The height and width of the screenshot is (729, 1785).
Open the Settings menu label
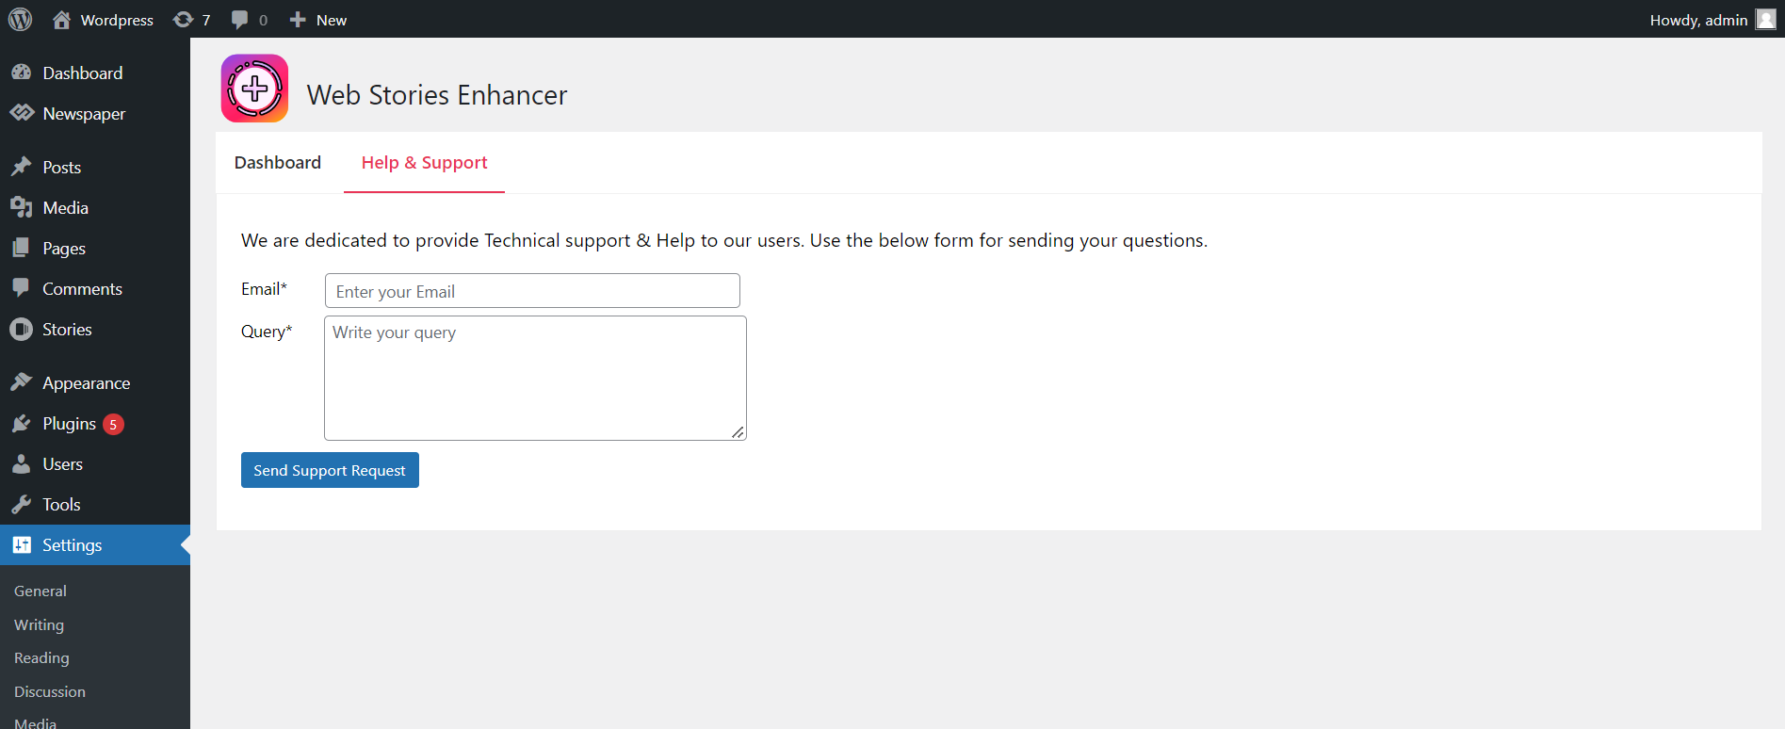tap(72, 545)
